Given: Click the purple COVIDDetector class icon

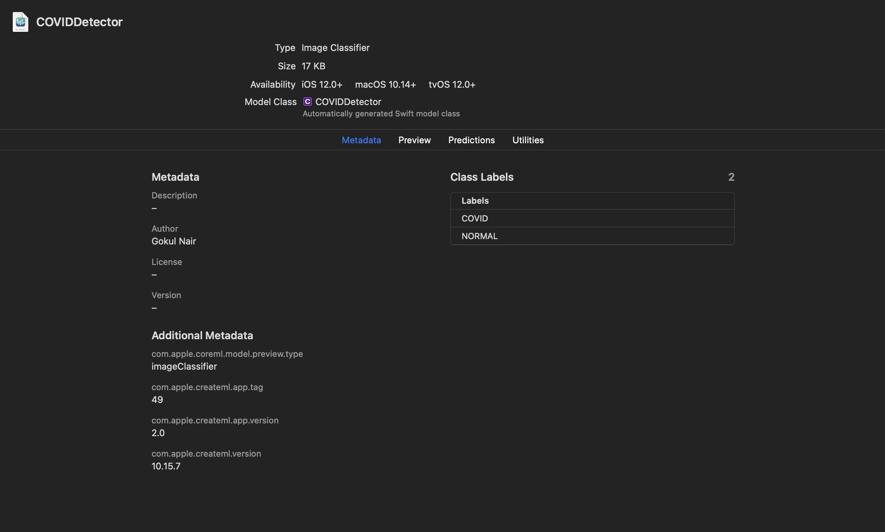Looking at the screenshot, I should click(307, 102).
